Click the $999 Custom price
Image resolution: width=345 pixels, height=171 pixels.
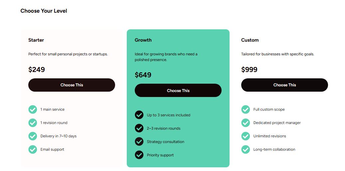[x=249, y=70]
